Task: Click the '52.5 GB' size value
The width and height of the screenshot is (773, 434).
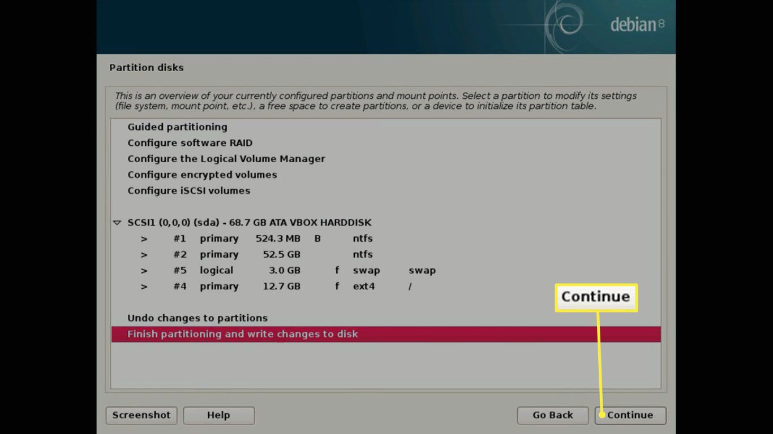Action: [281, 254]
